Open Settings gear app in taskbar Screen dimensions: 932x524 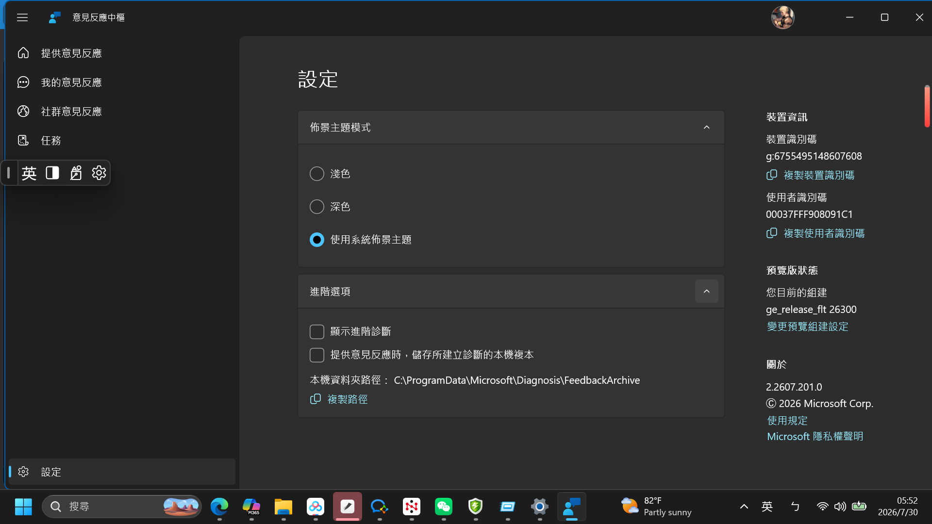[540, 507]
